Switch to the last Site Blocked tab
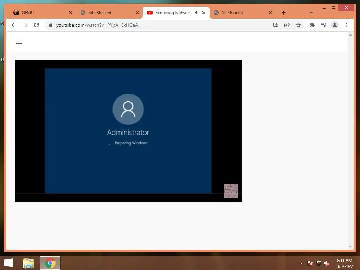The image size is (360, 270). point(242,13)
